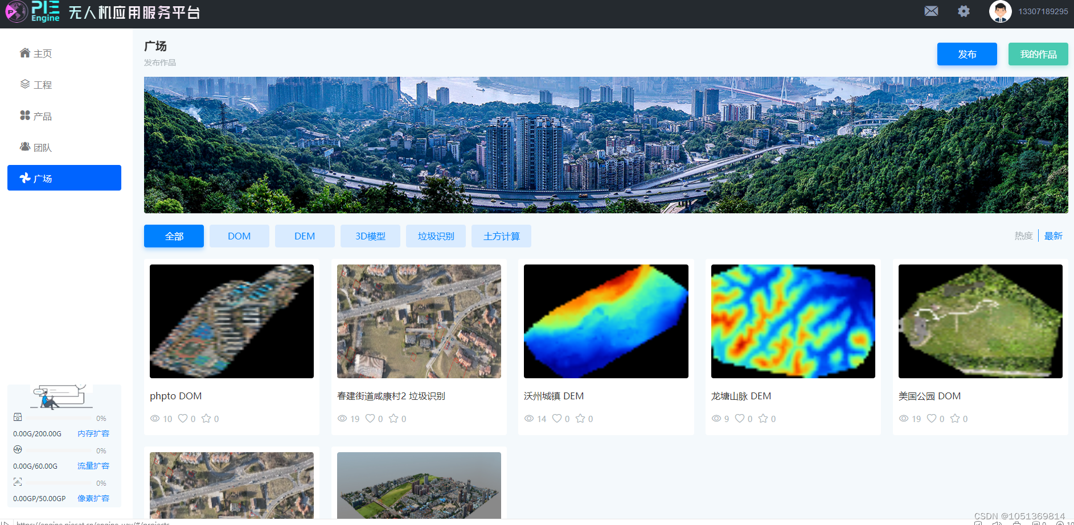The width and height of the screenshot is (1074, 525).
Task: Click the layers icon beside 工程
Action: point(25,84)
